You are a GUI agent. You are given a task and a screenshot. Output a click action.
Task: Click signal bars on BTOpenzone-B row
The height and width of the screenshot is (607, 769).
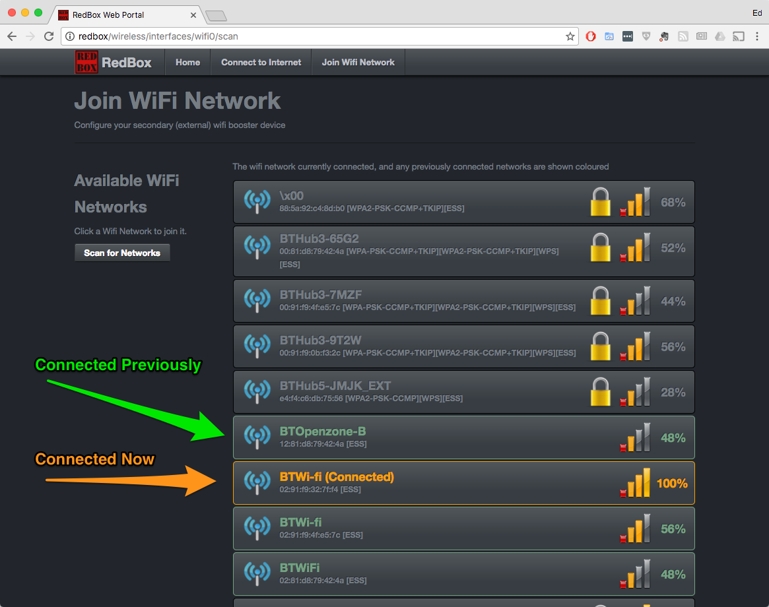635,437
